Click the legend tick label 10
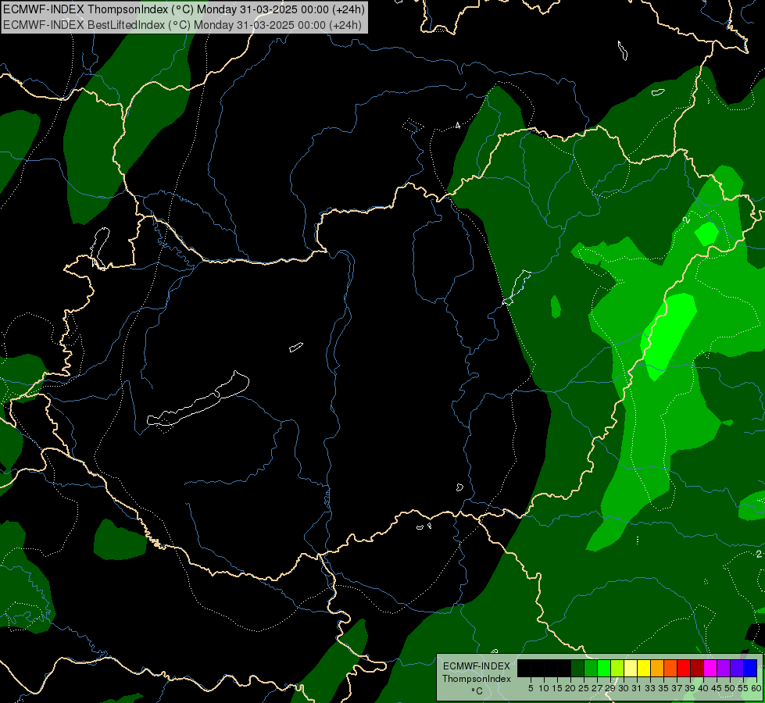The width and height of the screenshot is (765, 703). coord(544,688)
